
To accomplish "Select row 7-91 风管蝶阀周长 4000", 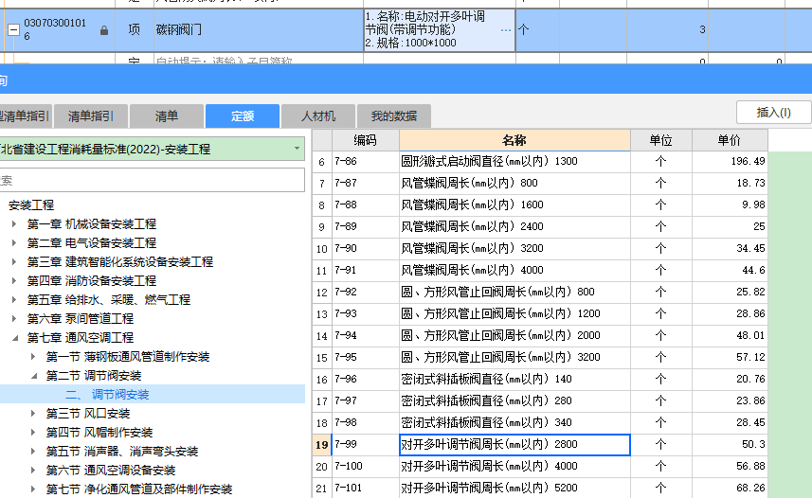I will coord(540,270).
